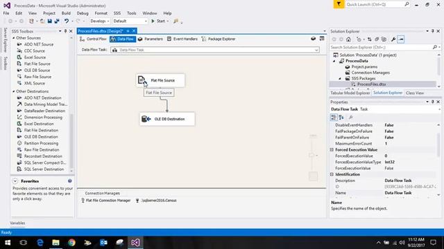Click the Flat File Source component icon
The width and height of the screenshot is (444, 249).
[142, 80]
